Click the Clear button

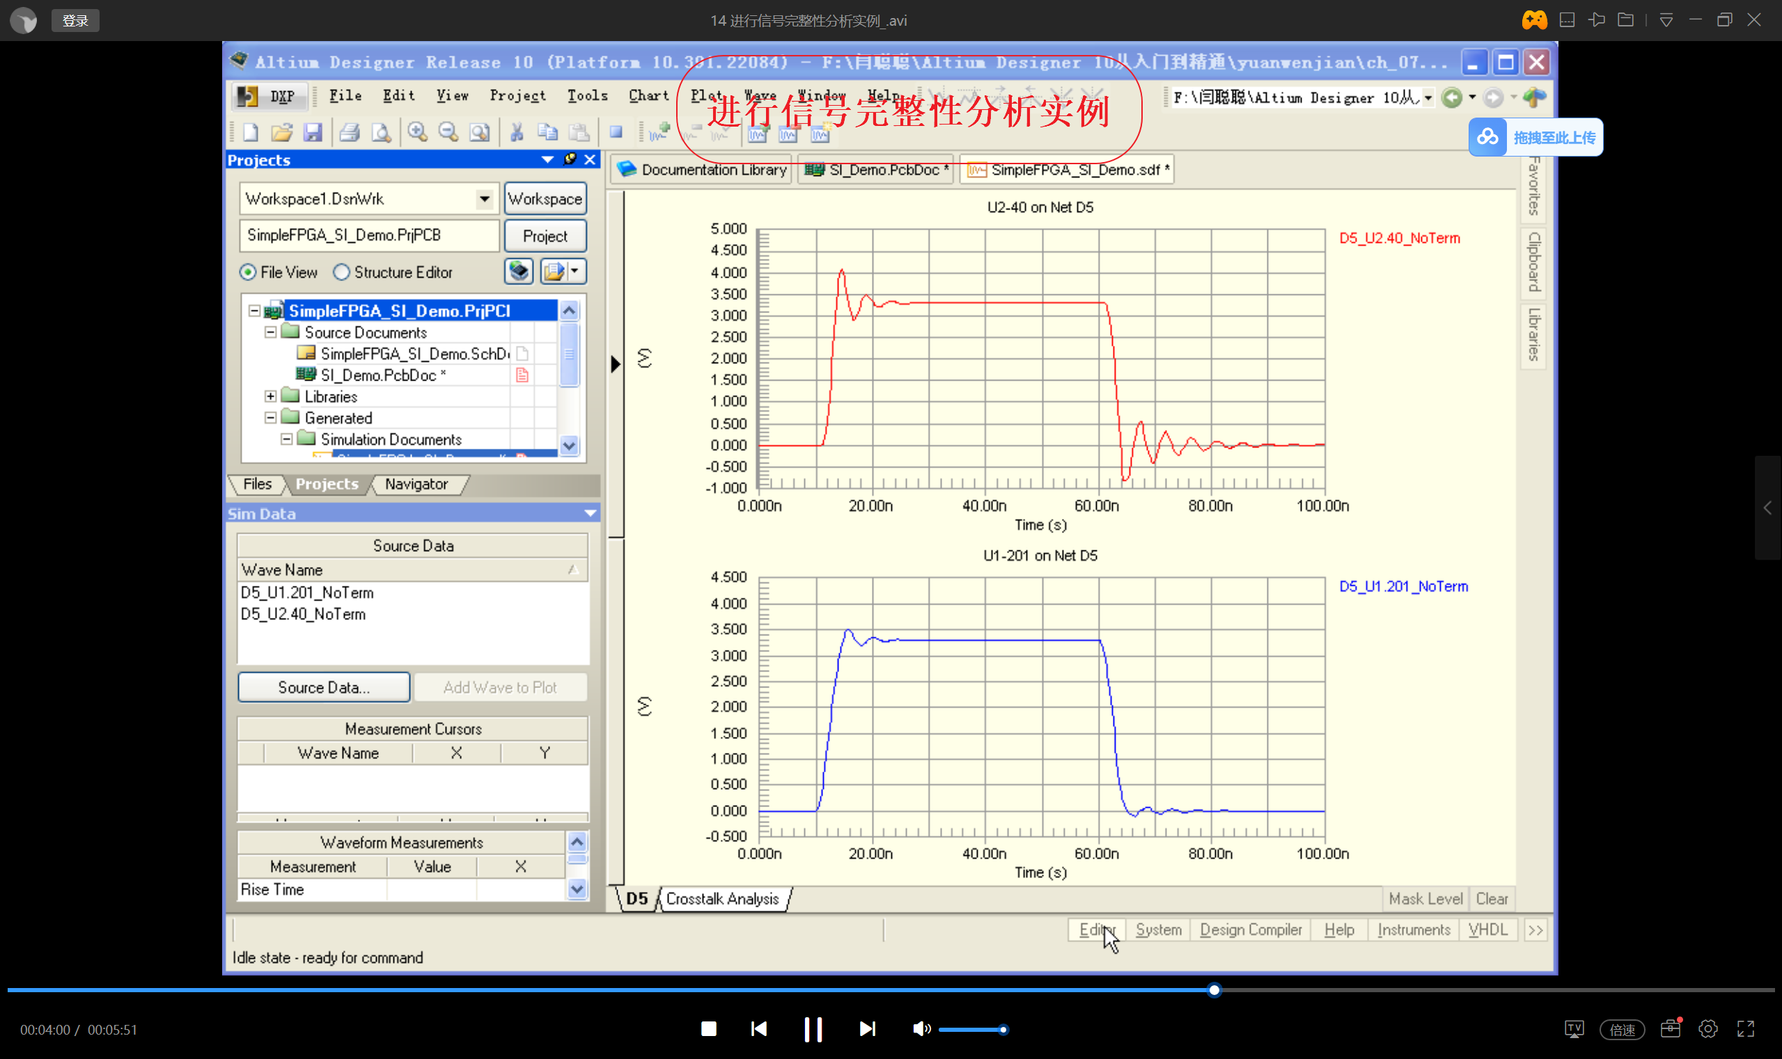pyautogui.click(x=1492, y=898)
